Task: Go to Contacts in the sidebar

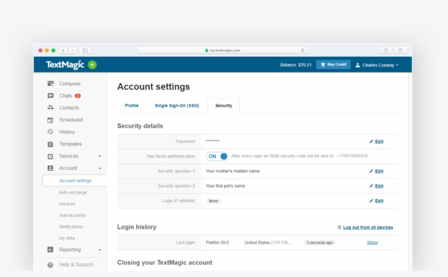Action: pos(69,108)
